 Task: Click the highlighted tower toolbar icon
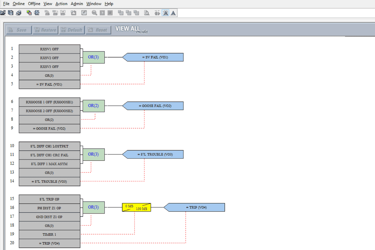(x=165, y=13)
